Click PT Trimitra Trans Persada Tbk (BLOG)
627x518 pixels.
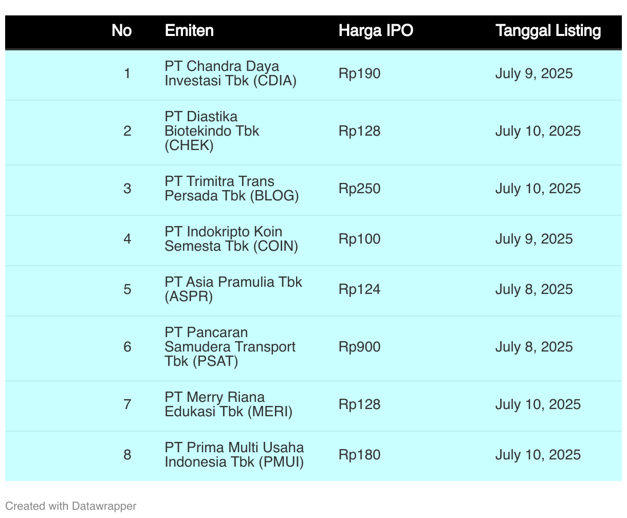click(x=231, y=189)
